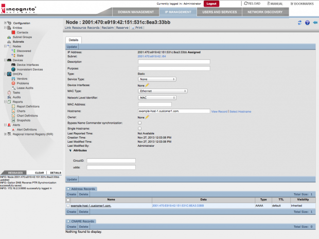Image resolution: width=319 pixels, height=239 pixels.
Task: Click the Chart Definitions icon
Action: 13,116
